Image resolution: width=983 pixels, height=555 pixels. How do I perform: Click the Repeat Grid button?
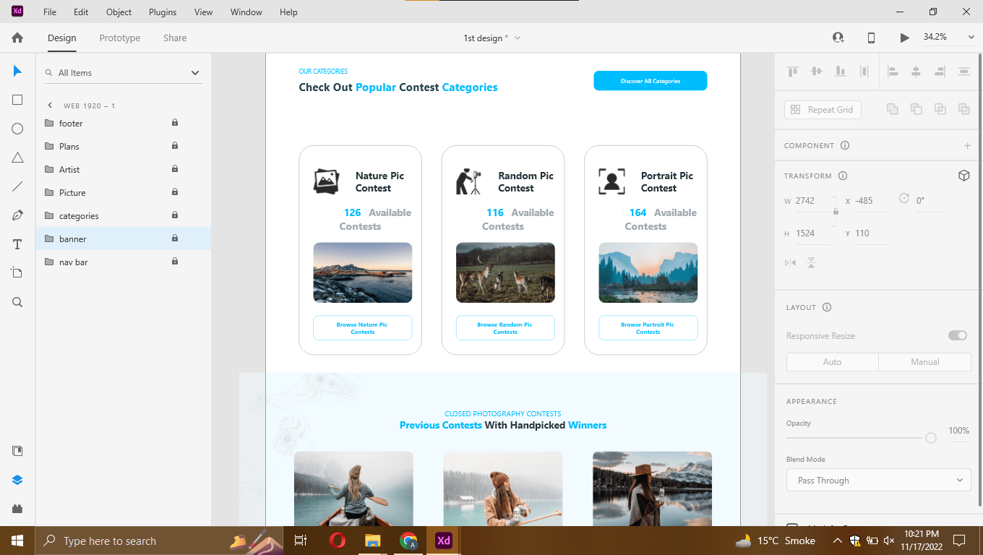(x=823, y=109)
